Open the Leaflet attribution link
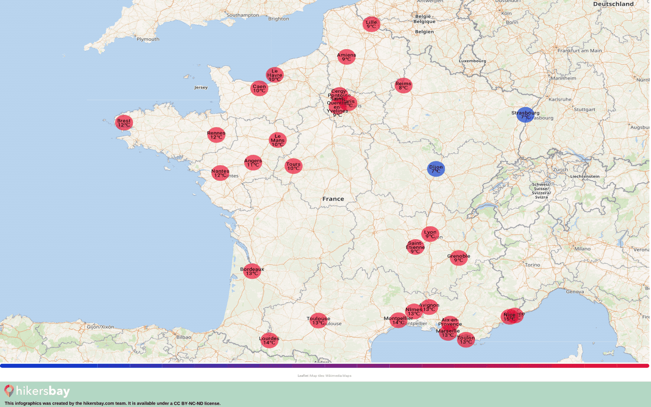651x407 pixels. [303, 376]
